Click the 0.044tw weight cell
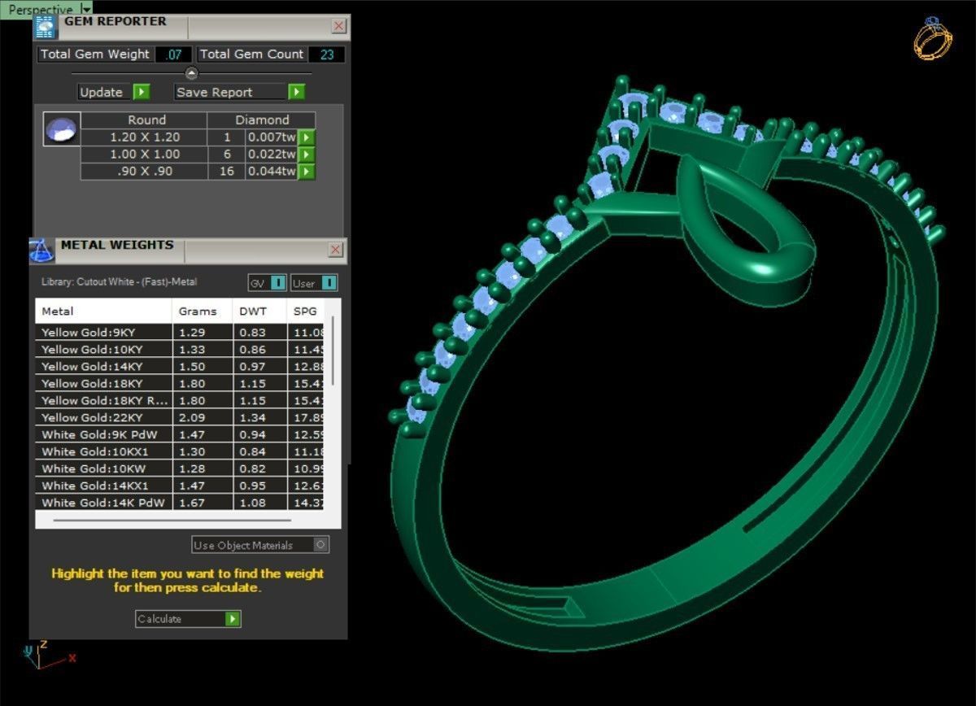The image size is (976, 706). point(272,172)
